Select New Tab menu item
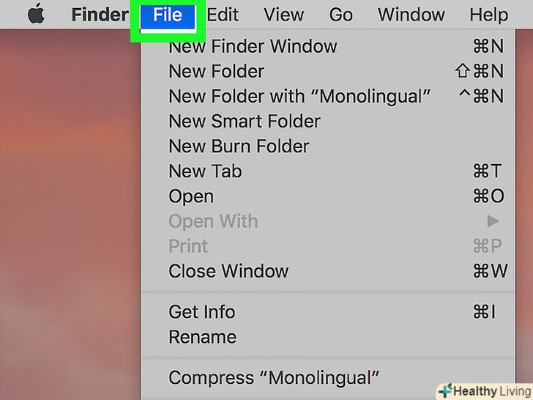Viewport: 533px width, 400px height. click(205, 171)
